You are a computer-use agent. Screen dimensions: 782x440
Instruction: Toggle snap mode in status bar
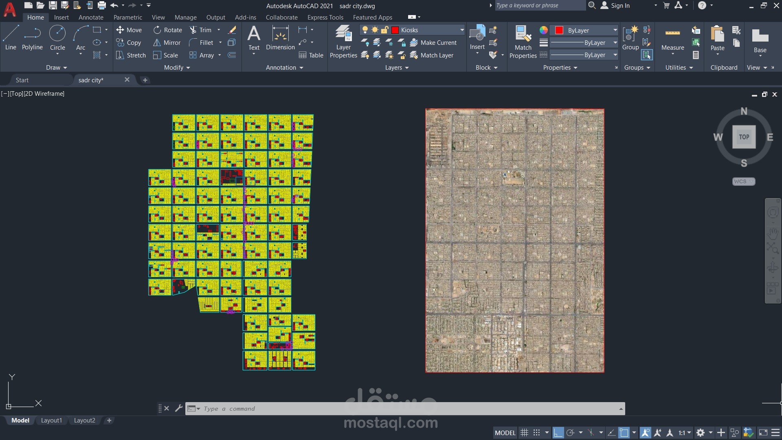tap(537, 433)
